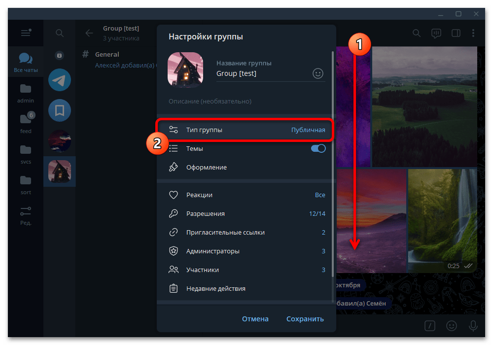Open the admin chat folder
The image size is (493, 345).
click(26, 93)
